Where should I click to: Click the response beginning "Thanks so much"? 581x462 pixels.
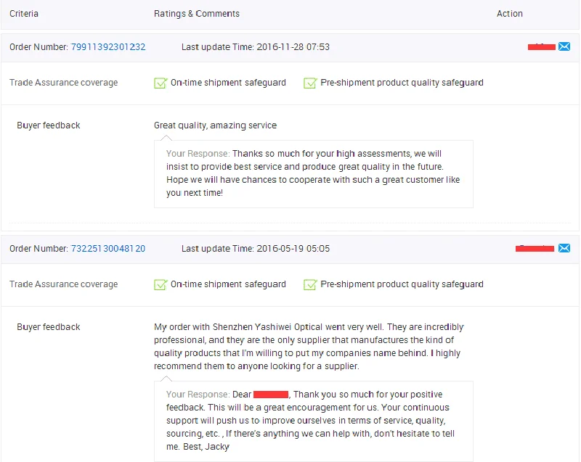click(313, 173)
